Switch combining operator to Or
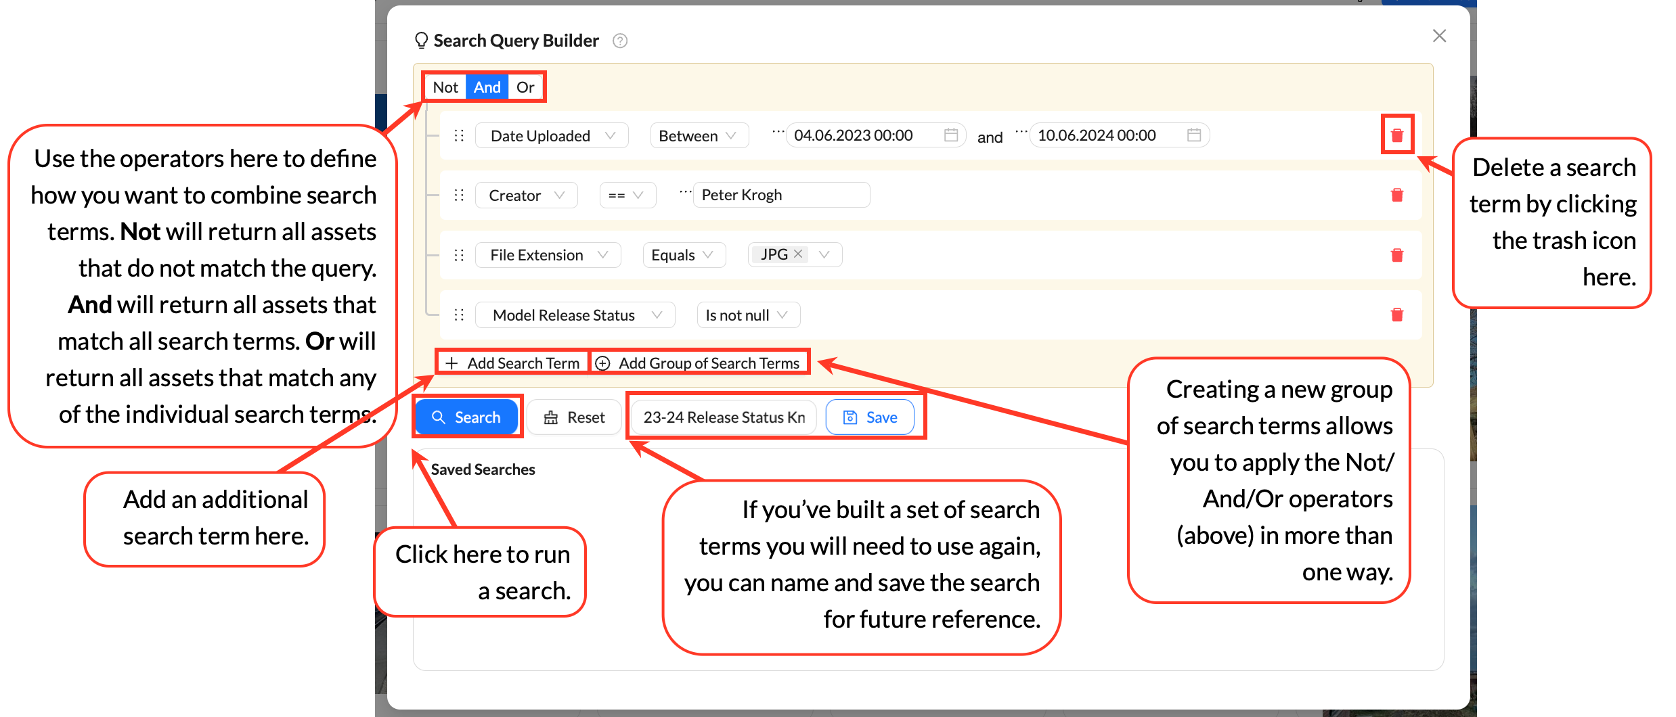The height and width of the screenshot is (717, 1676). coord(525,87)
